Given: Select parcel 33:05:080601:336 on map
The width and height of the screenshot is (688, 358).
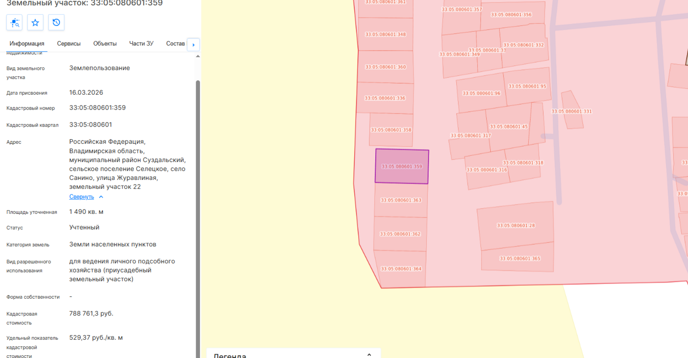Looking at the screenshot, I should tap(385, 98).
